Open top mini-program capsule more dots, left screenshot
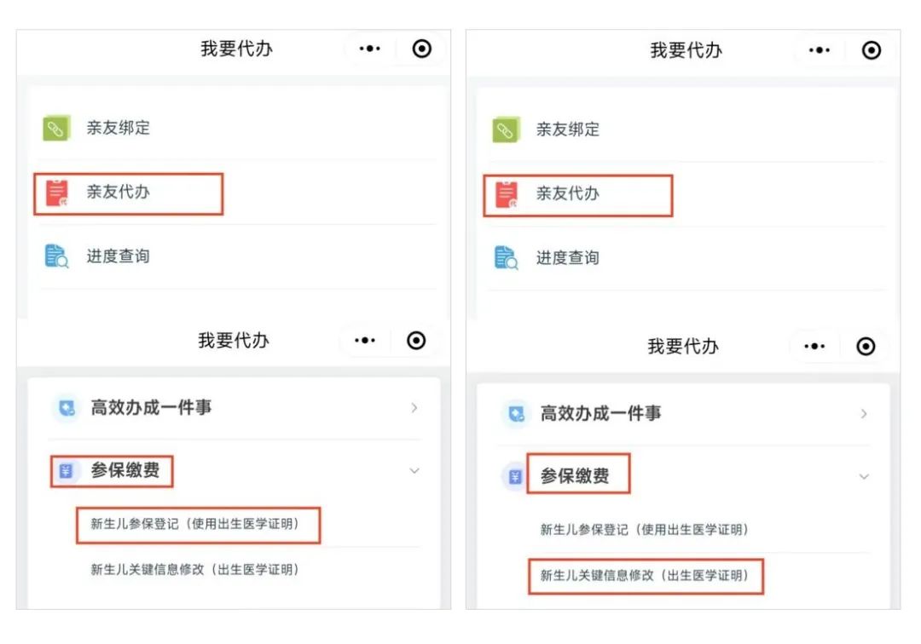This screenshot has width=921, height=644. [x=369, y=48]
